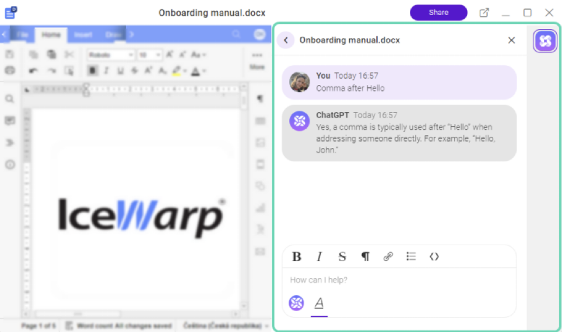Go back with the chevron beside Onboarding manual.docx

coord(286,40)
